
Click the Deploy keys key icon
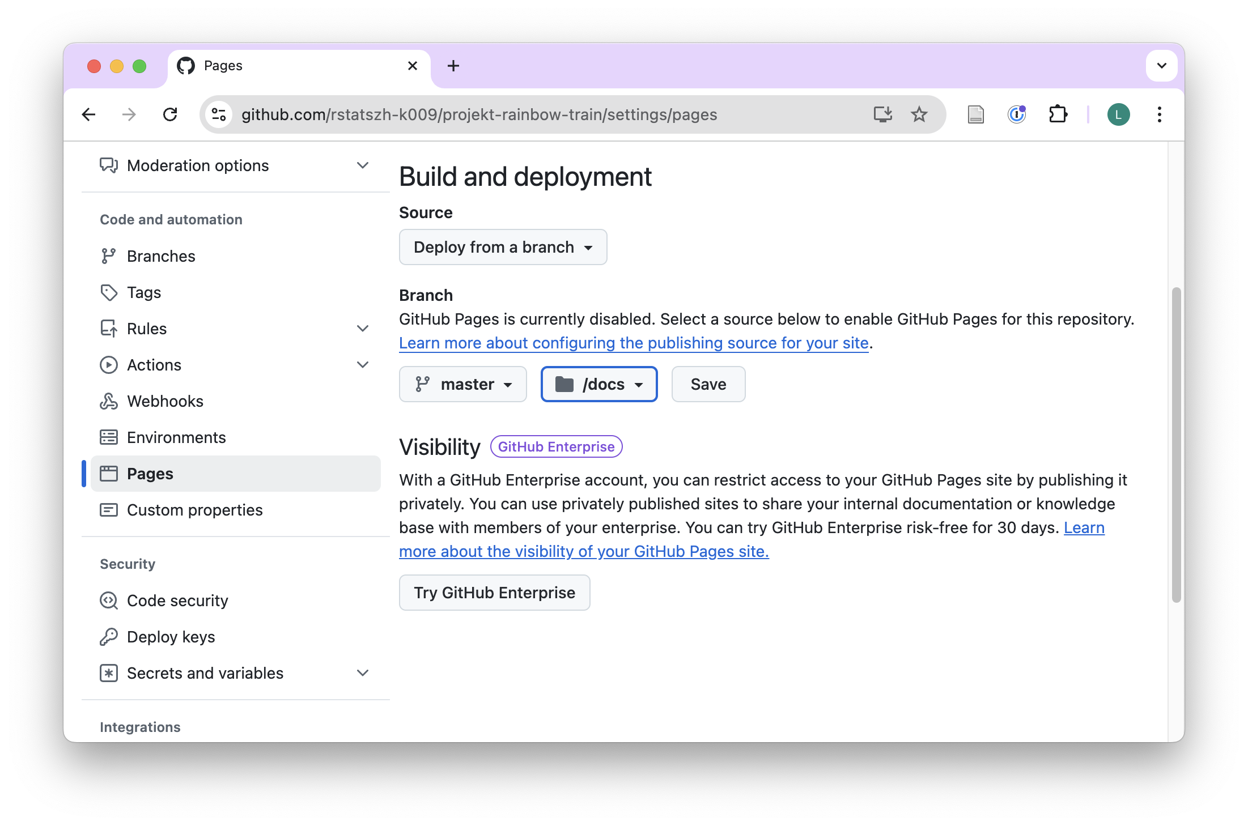point(109,637)
